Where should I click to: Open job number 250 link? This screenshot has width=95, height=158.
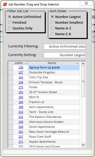21,127
